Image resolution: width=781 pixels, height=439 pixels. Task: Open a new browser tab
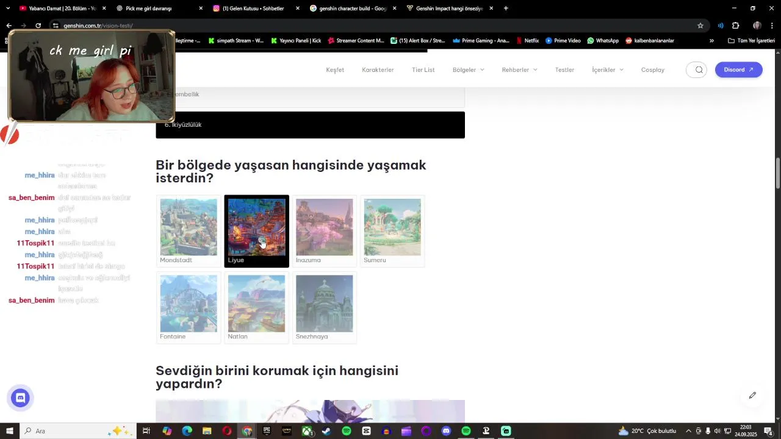coord(506,9)
